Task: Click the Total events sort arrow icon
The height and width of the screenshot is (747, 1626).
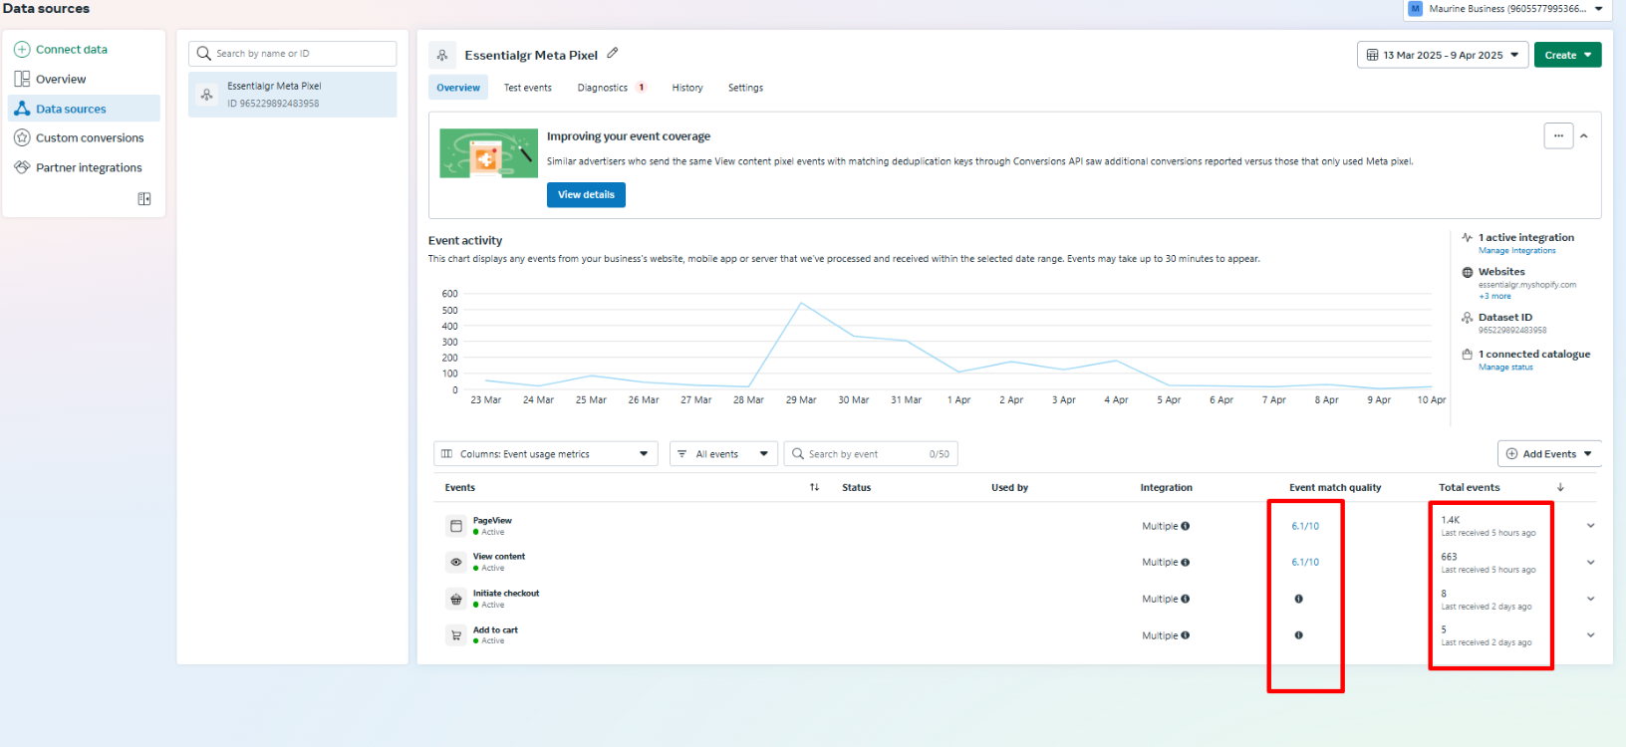Action: point(1560,487)
